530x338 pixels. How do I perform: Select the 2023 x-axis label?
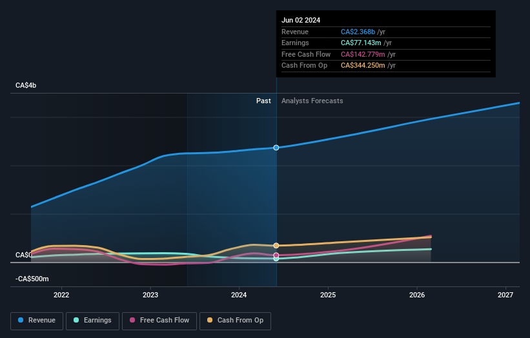150,295
